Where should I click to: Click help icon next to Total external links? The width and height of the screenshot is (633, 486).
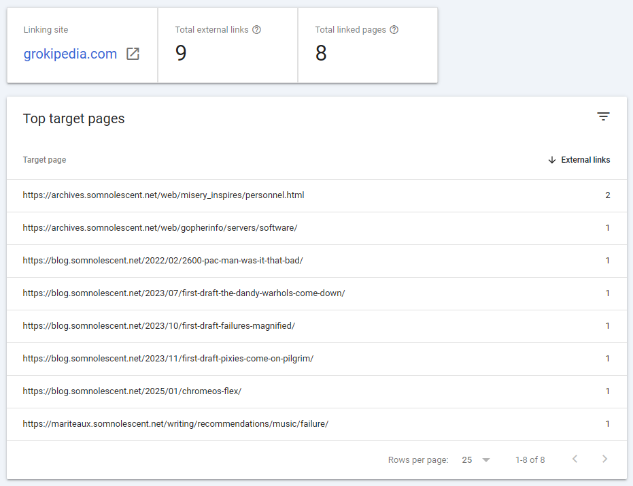(x=256, y=30)
